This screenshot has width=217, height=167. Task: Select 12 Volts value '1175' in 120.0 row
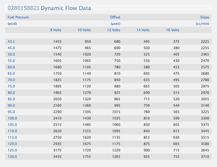[x=116, y=144]
